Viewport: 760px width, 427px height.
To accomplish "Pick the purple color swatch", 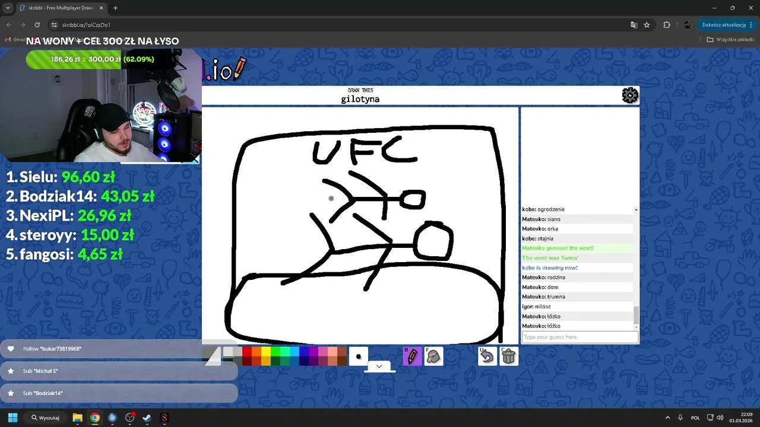I will [x=313, y=352].
